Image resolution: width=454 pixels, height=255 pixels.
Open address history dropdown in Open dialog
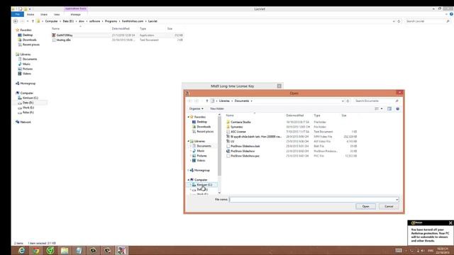point(343,101)
